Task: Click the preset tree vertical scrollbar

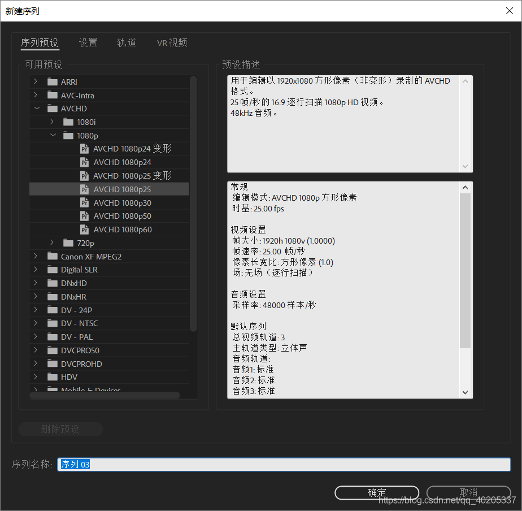Action: (193, 204)
